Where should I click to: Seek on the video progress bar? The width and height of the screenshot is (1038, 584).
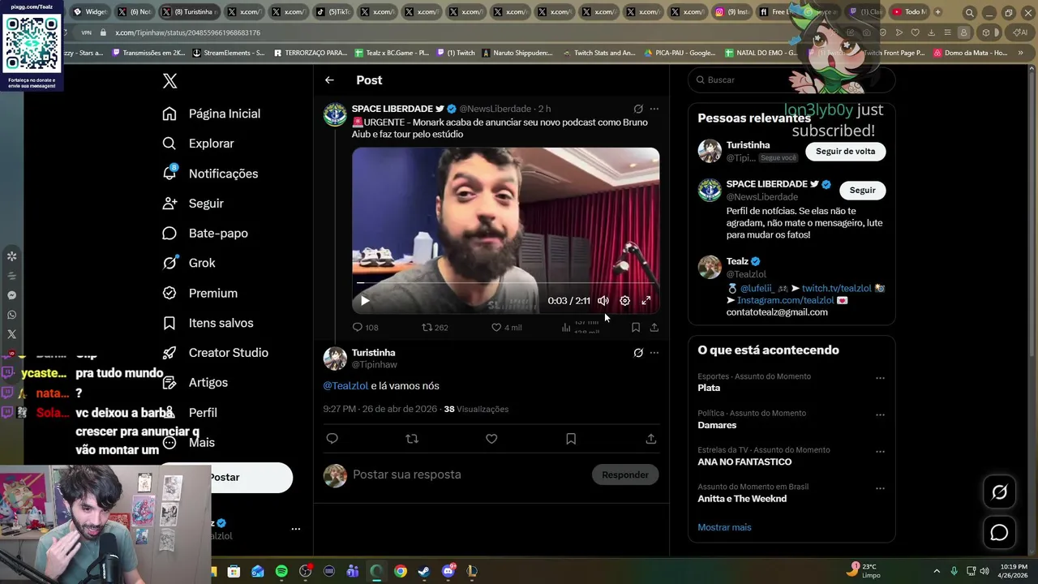coord(505,283)
